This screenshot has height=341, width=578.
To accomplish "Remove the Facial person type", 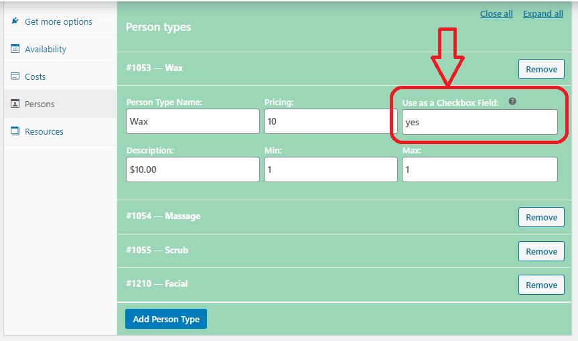I will (x=541, y=285).
